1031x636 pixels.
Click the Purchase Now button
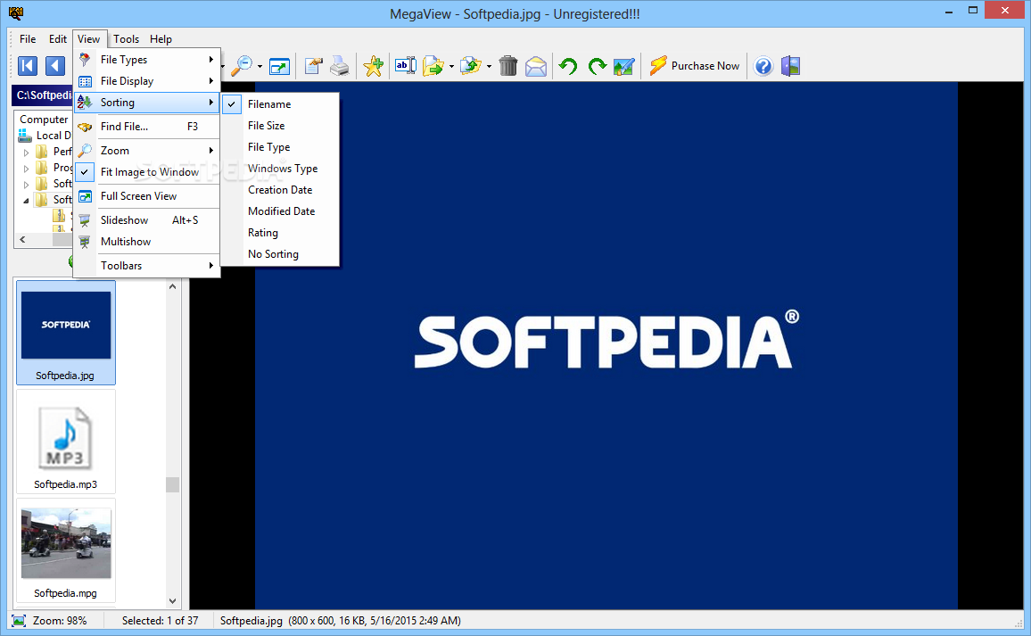(x=695, y=66)
